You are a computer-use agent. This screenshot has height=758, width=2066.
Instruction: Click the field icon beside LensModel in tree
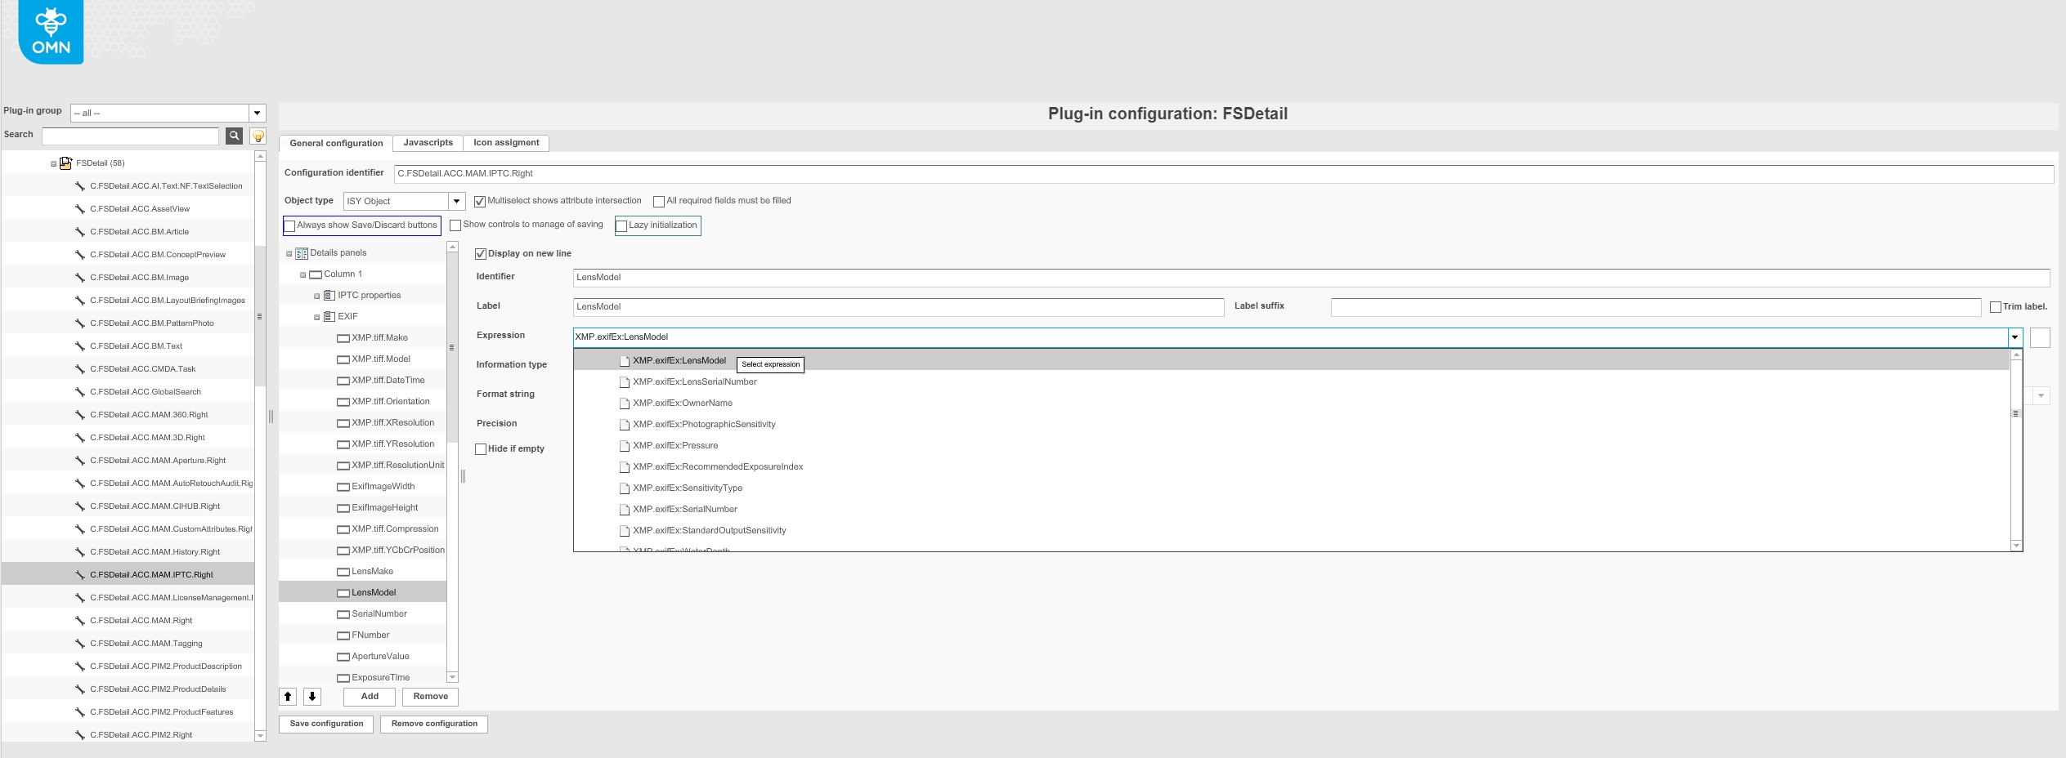[x=343, y=593]
